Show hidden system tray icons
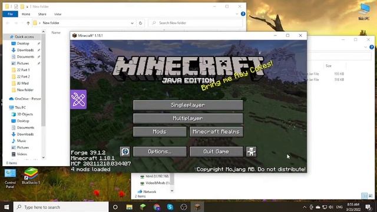This screenshot has height=212, width=377. pyautogui.click(x=305, y=207)
